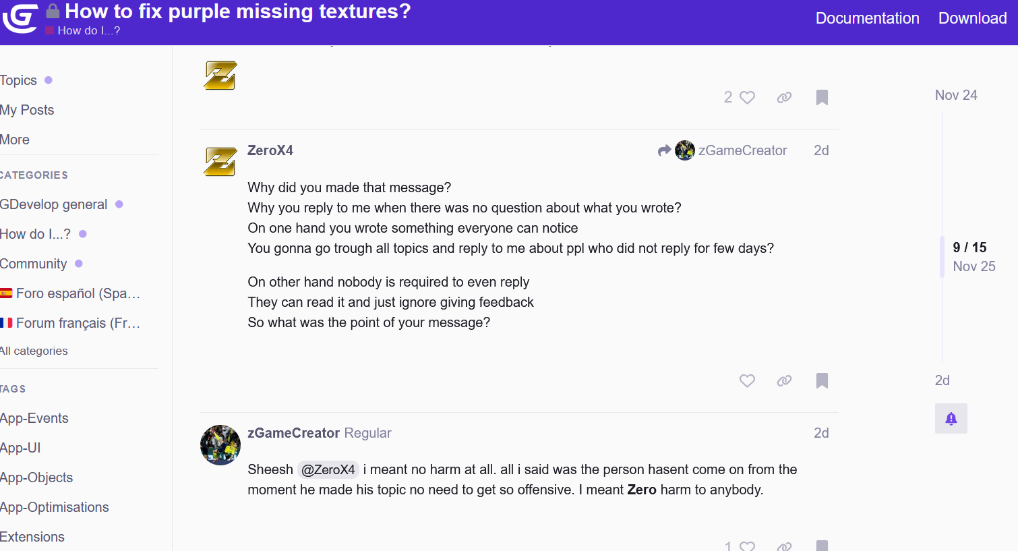Open reply-to arrow for zGameCreator
The width and height of the screenshot is (1018, 551).
point(664,150)
